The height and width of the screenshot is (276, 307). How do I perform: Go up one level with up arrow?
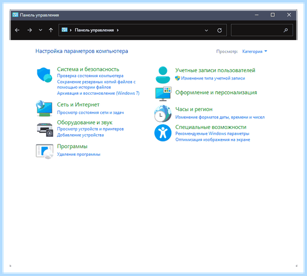pos(51,30)
